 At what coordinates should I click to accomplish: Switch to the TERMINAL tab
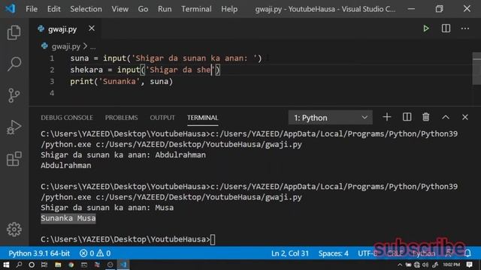(x=202, y=118)
